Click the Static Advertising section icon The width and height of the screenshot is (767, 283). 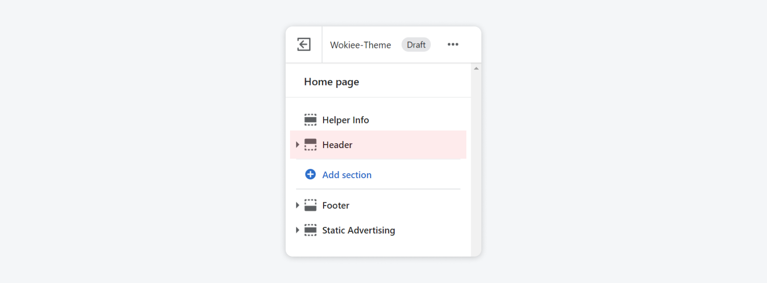pos(310,230)
